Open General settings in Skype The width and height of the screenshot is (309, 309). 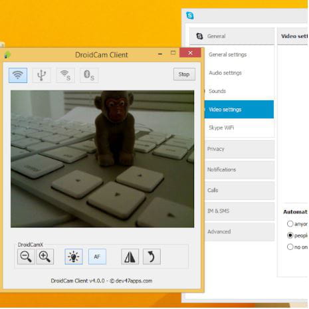227,54
